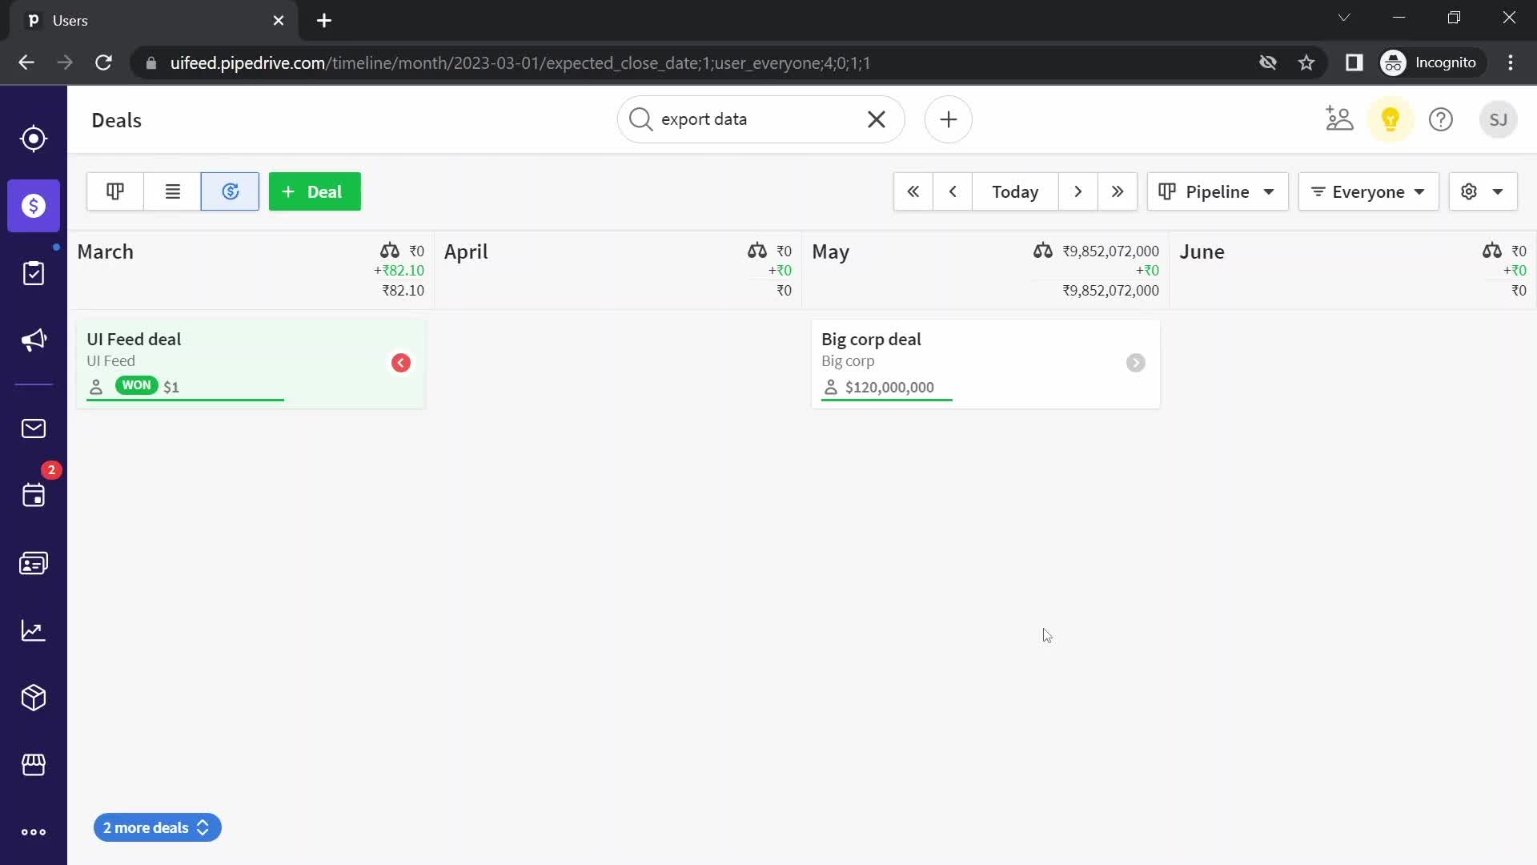Image resolution: width=1537 pixels, height=865 pixels.
Task: Expand the Pipeline dropdown filter
Action: click(1217, 191)
